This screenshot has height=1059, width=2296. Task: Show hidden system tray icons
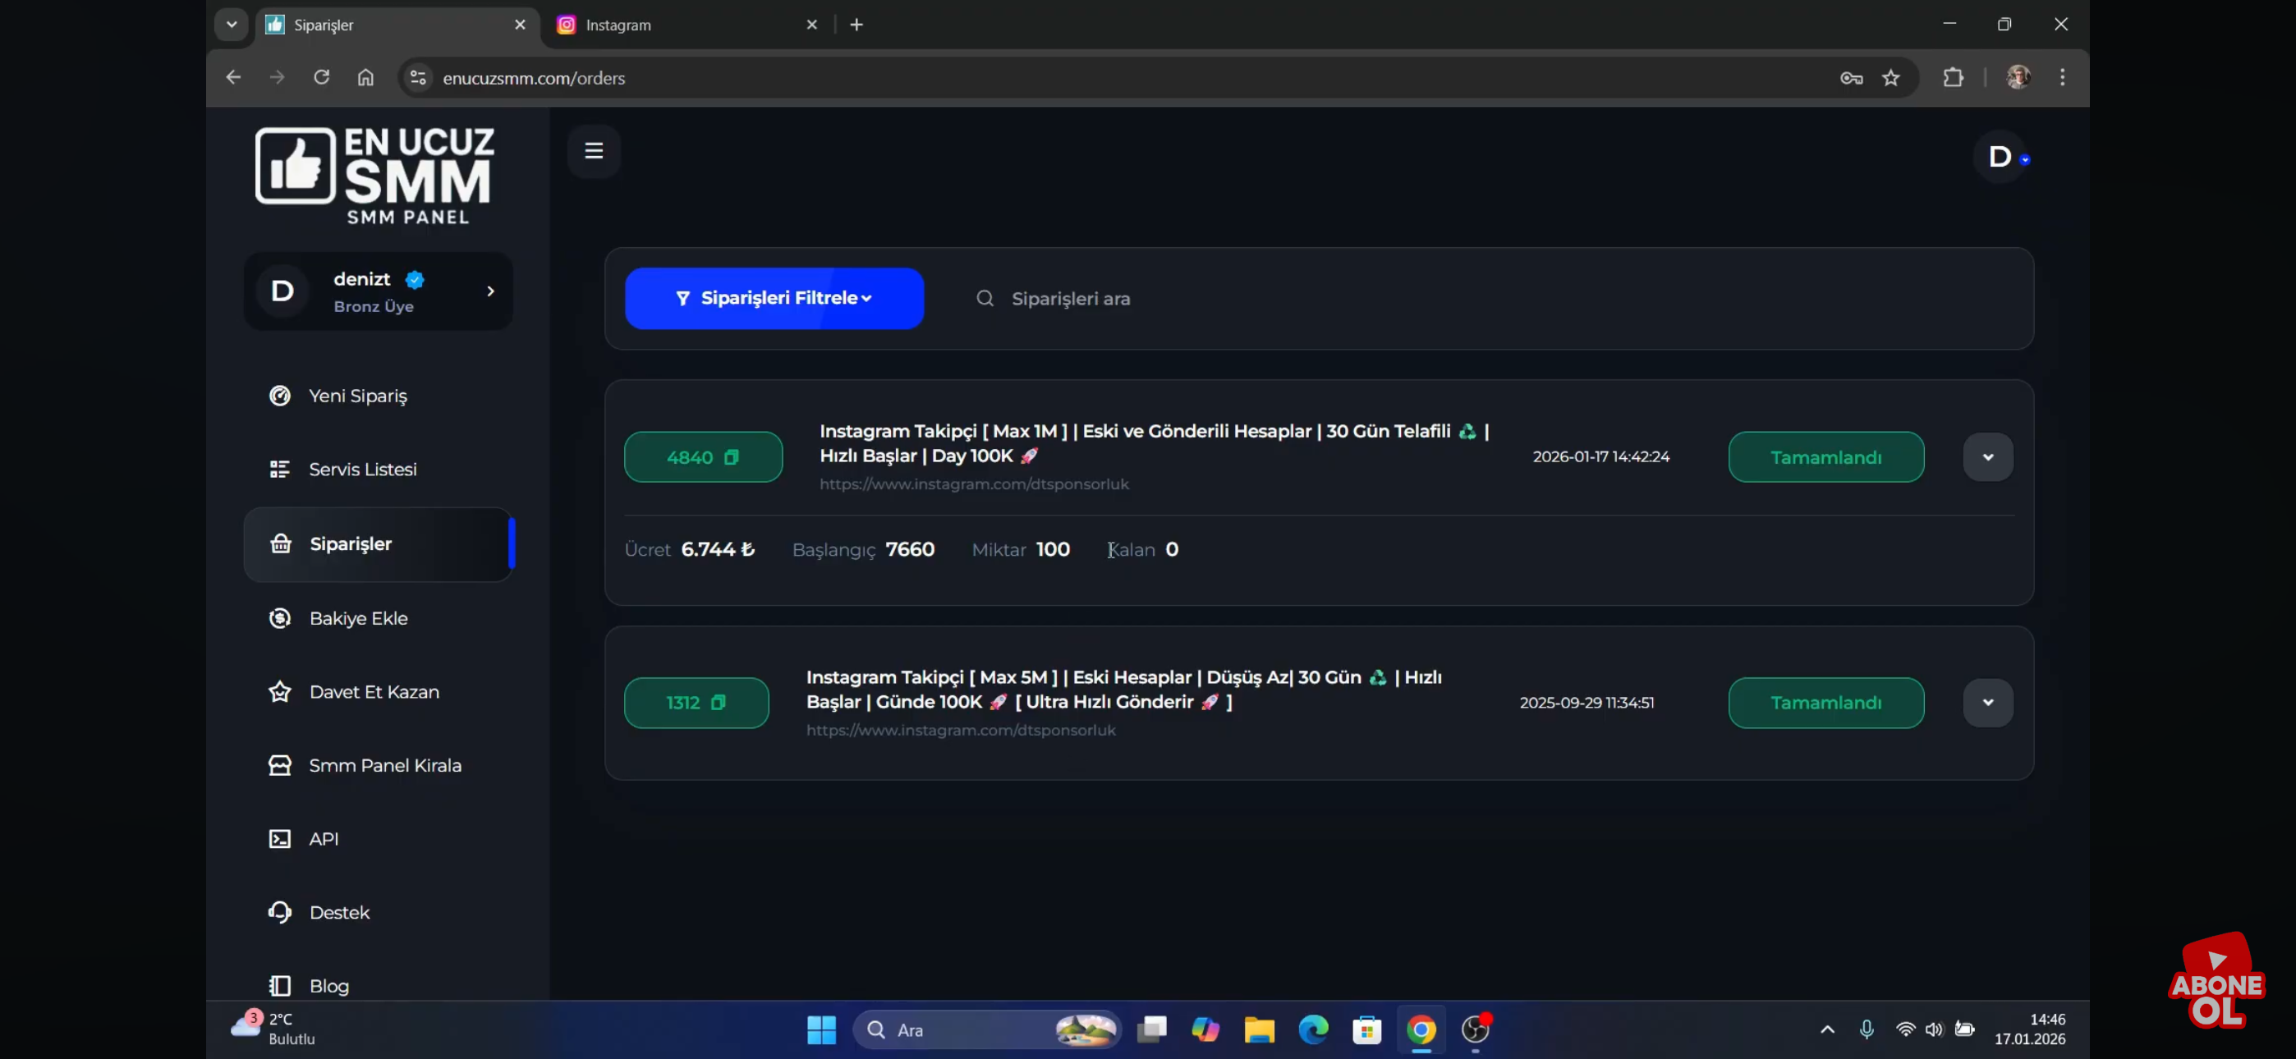coord(1827,1029)
